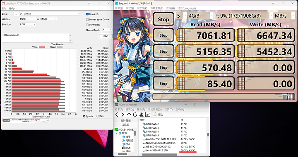
Task: Click the ATTO Start button
Action: tap(106, 36)
